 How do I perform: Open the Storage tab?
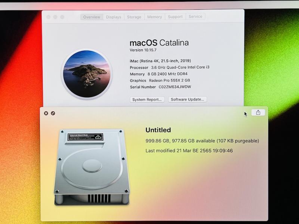coord(134,17)
